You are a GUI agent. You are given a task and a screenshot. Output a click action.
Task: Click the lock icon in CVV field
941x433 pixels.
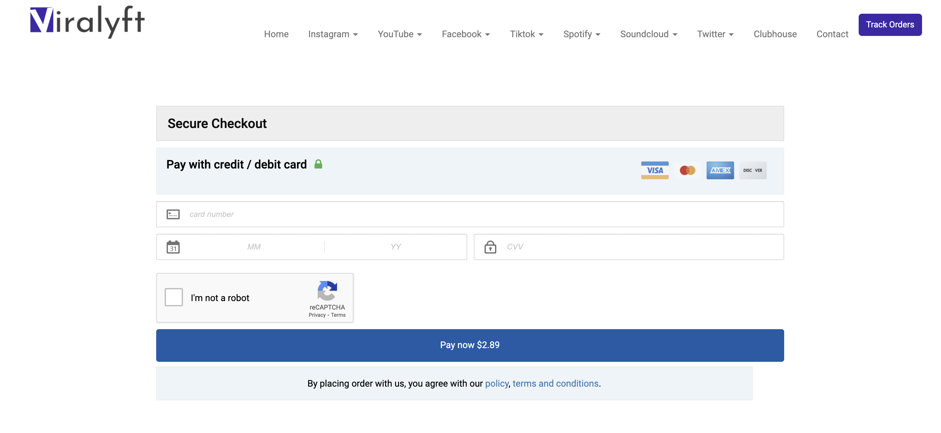coord(490,247)
